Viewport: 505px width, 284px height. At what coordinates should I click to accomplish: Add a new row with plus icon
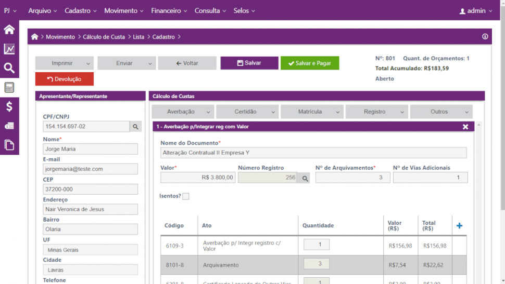[x=459, y=226]
